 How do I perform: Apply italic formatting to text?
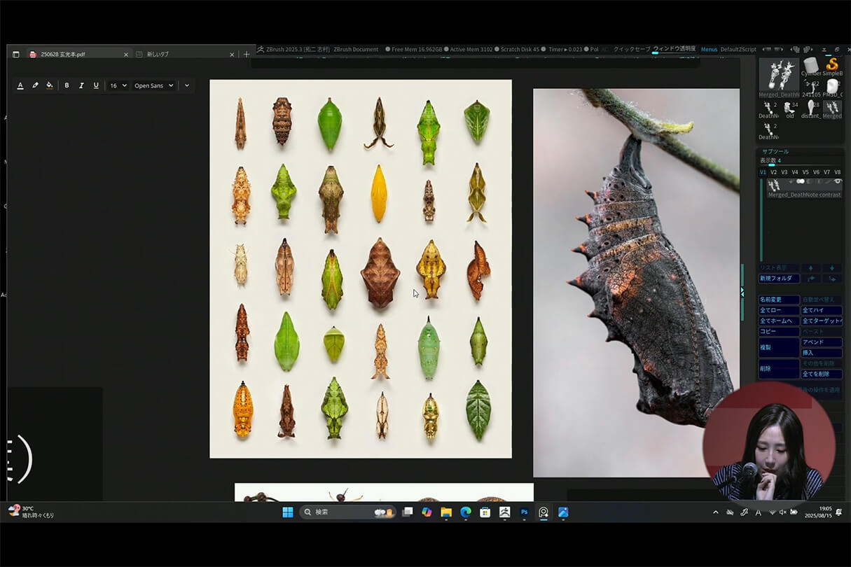coord(81,85)
